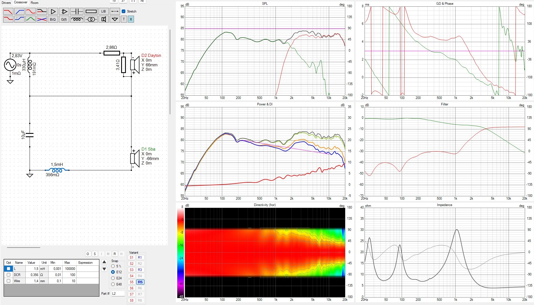Add a resistor component

click(91, 11)
